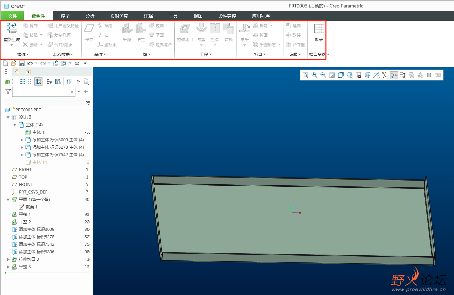Select the FRONT datum plane in tree
Screen dimensions: 454x295
click(x=26, y=185)
